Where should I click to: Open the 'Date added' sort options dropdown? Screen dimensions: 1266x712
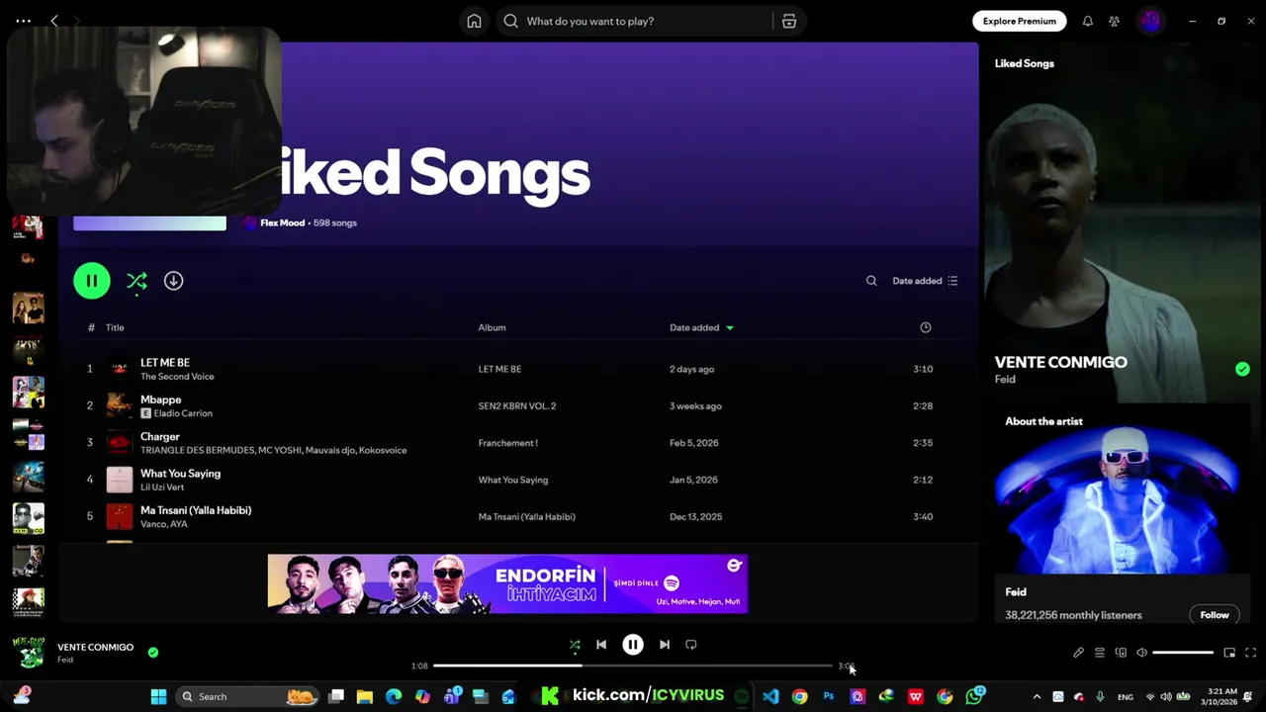coord(925,281)
